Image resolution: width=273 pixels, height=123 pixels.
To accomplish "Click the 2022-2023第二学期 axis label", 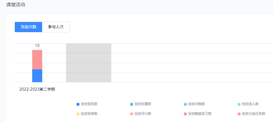I will [37, 89].
